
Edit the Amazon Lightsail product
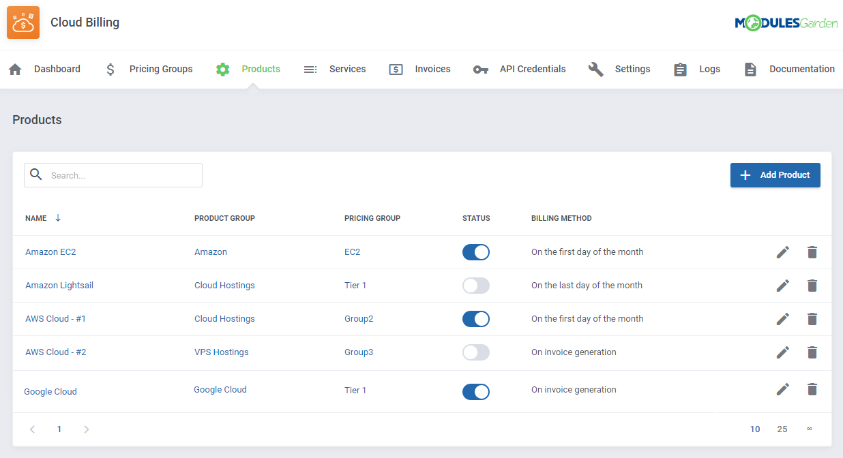[783, 286]
